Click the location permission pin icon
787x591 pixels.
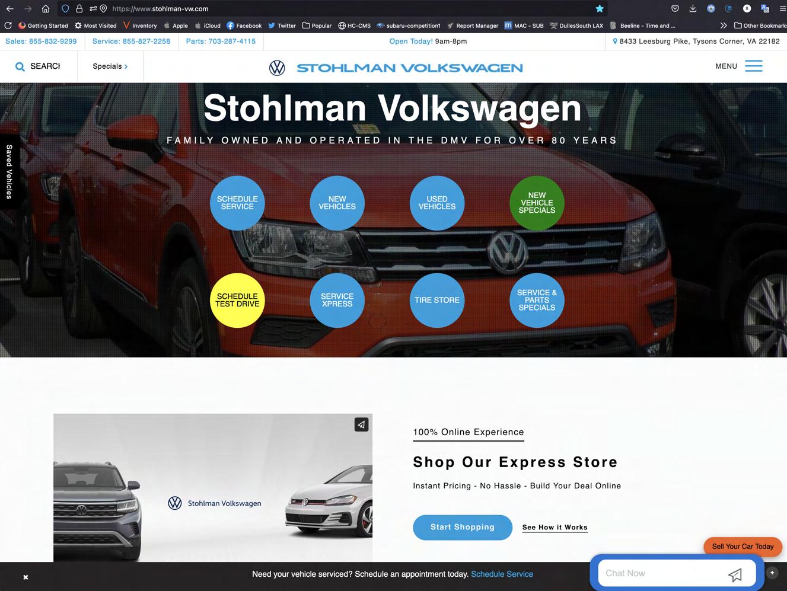point(103,9)
